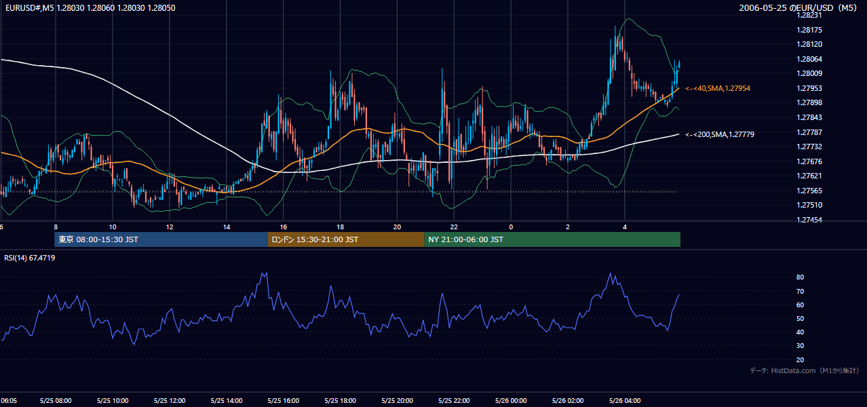Click bottom time label 5/26 02:00
The image size is (867, 407).
pos(568,400)
